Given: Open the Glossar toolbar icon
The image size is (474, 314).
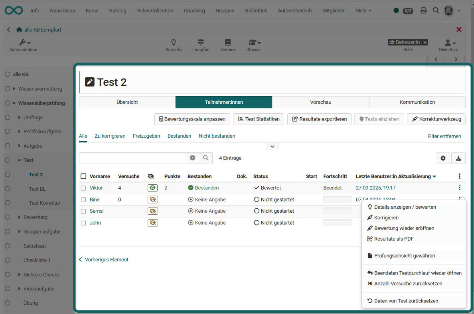Looking at the screenshot, I should click(253, 45).
